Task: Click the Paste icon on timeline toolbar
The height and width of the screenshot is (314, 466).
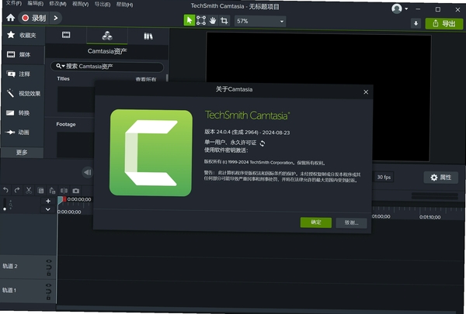Action: pos(52,191)
